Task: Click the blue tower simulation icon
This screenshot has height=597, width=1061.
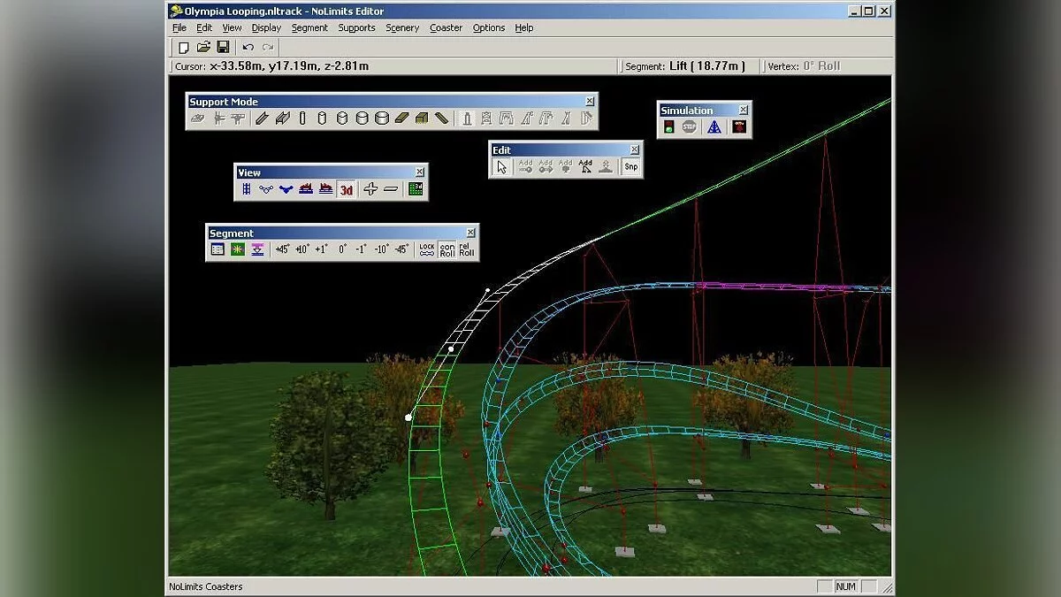Action: pyautogui.click(x=714, y=126)
